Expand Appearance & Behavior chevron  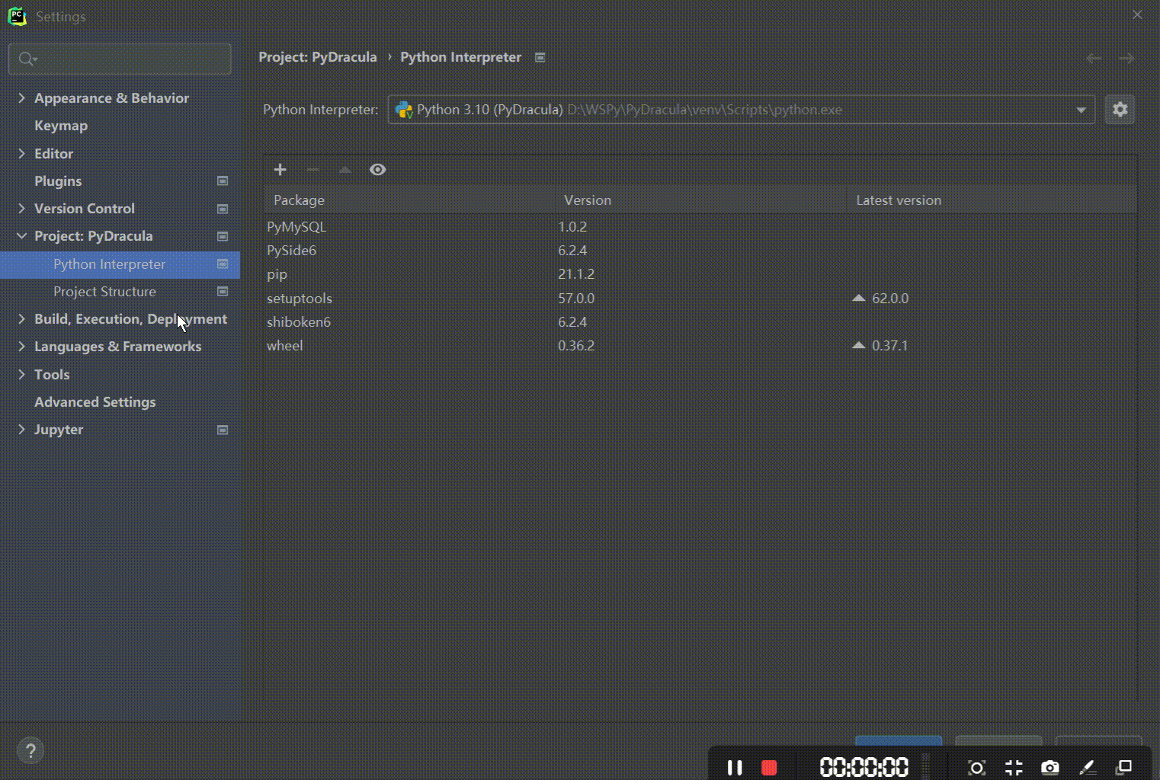[21, 97]
